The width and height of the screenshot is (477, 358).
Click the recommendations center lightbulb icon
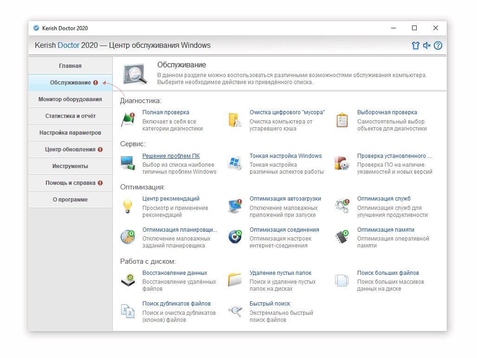(x=128, y=206)
